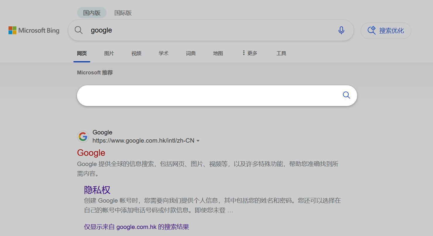The image size is (433, 236).
Task: Click the Google site name above URL
Action: point(102,132)
